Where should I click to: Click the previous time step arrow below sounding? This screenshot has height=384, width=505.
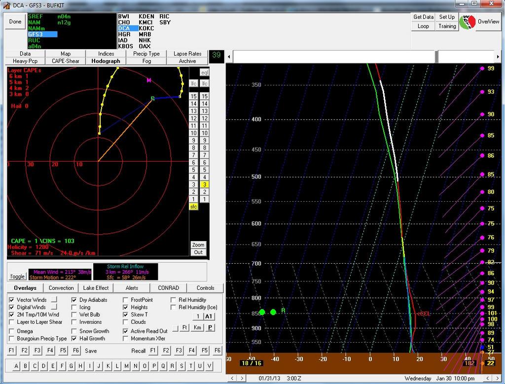232,378
